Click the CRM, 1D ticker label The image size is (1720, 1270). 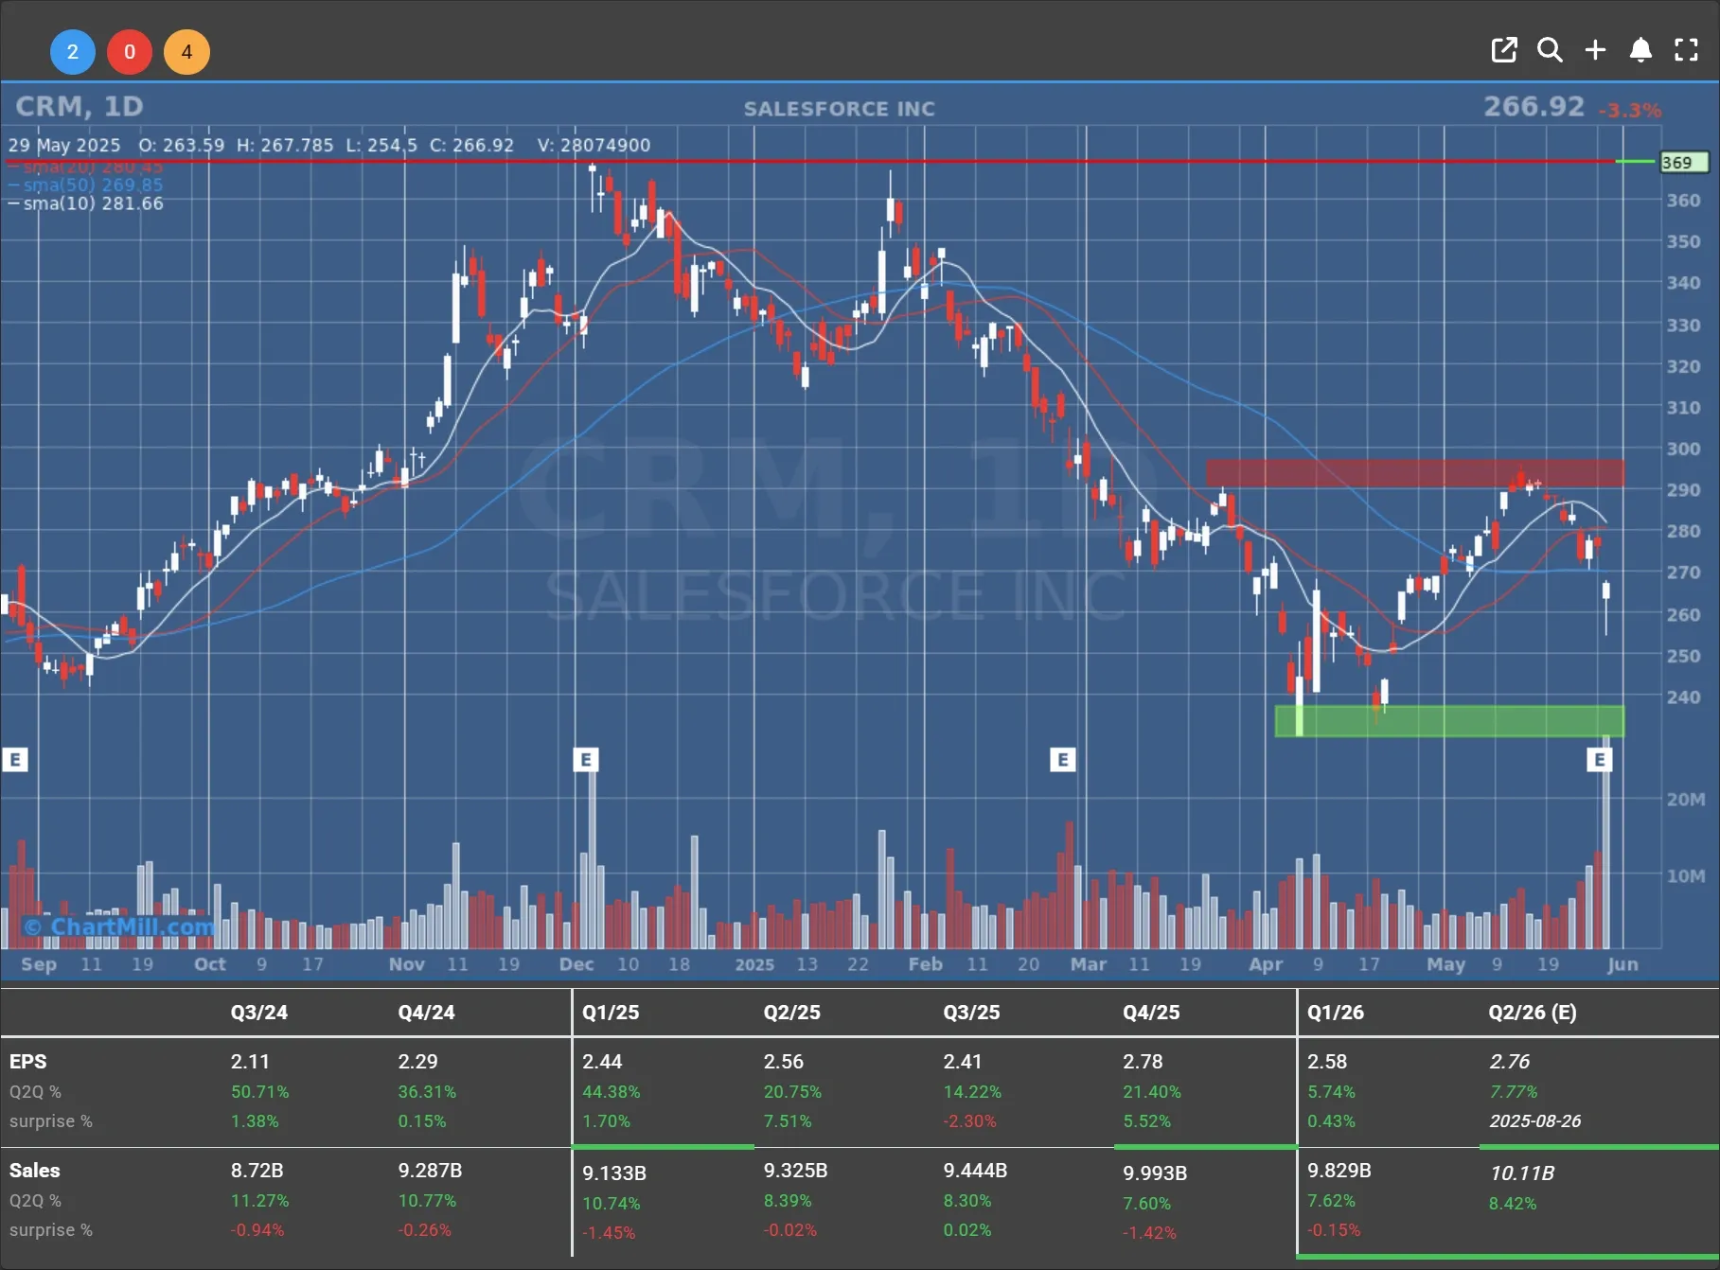pos(80,106)
